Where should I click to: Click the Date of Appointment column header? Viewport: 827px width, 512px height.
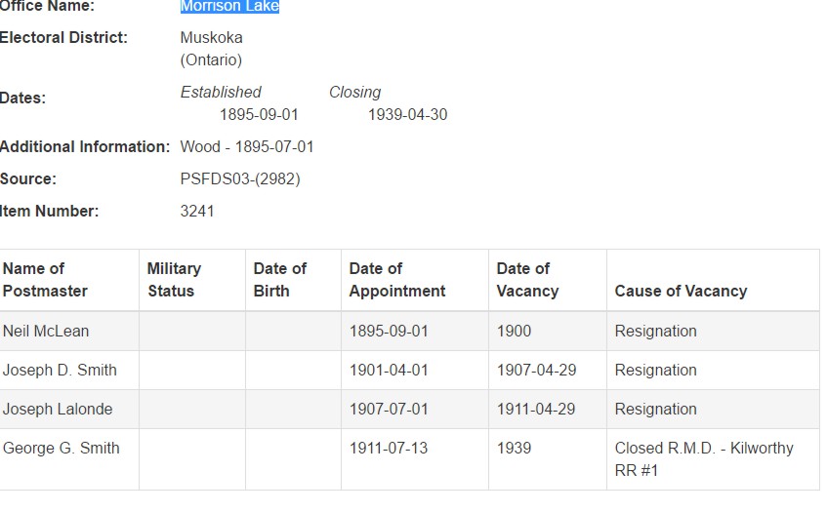(x=397, y=280)
